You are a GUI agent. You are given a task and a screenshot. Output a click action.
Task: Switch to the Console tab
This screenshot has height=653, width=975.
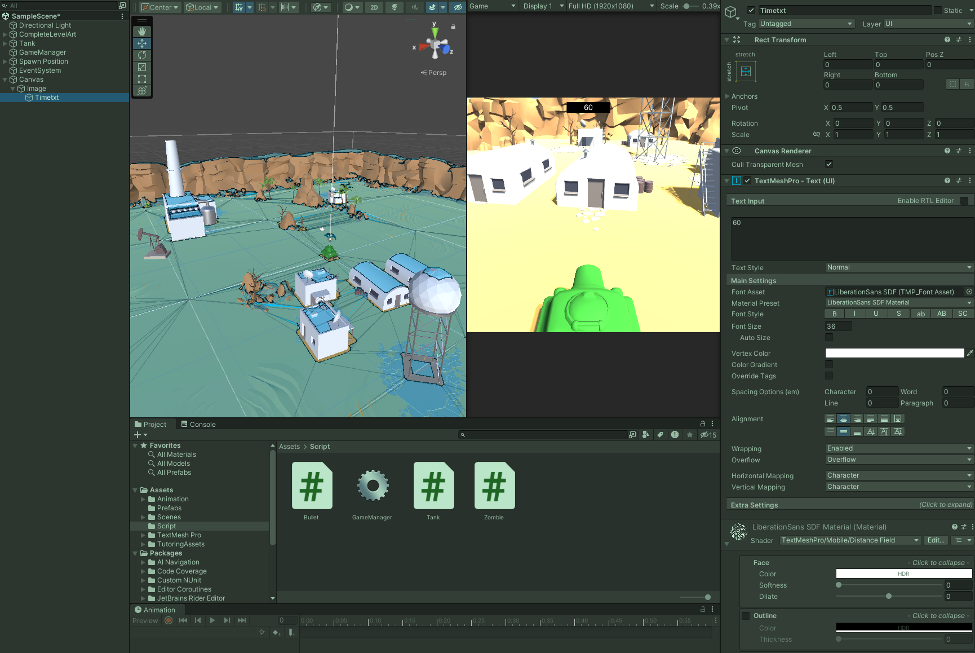[x=198, y=424]
